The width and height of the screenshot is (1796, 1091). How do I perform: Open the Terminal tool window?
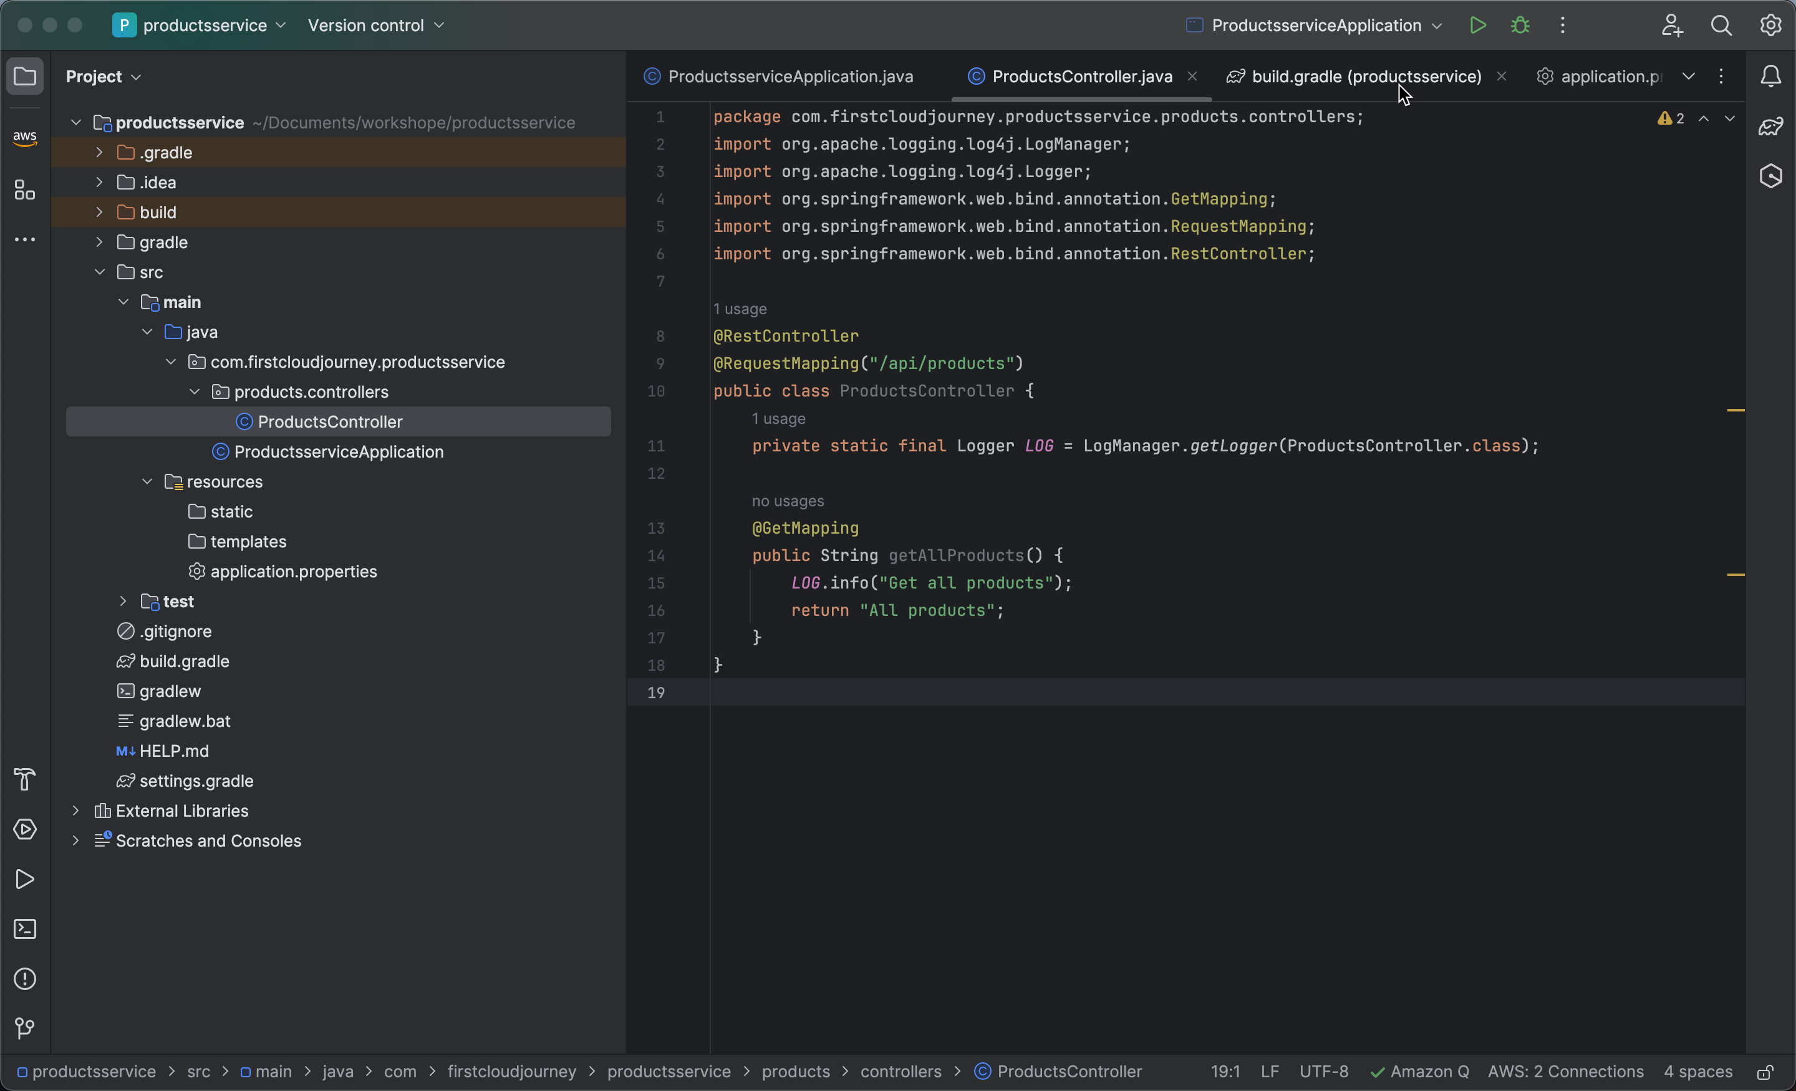tap(25, 928)
